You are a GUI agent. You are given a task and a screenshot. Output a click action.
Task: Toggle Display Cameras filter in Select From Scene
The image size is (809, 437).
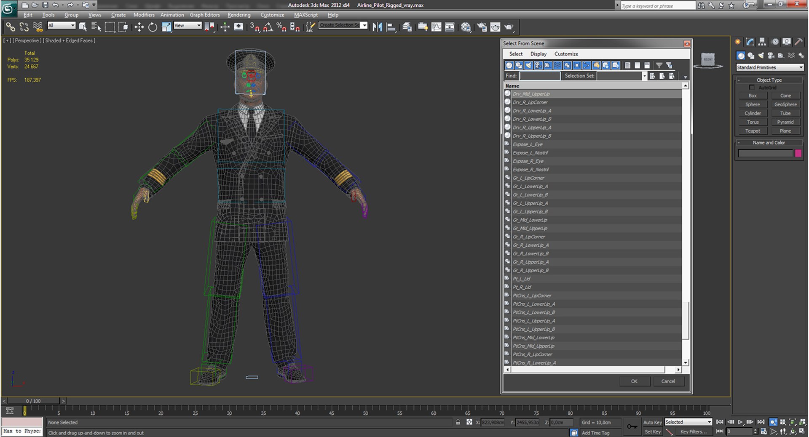click(x=538, y=65)
